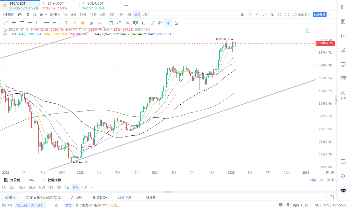Click the screenshot camera icon
Viewport: 349px width, 210px height.
click(x=250, y=15)
